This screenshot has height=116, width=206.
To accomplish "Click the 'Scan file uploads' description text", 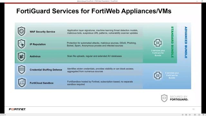I will pyautogui.click(x=94, y=56).
